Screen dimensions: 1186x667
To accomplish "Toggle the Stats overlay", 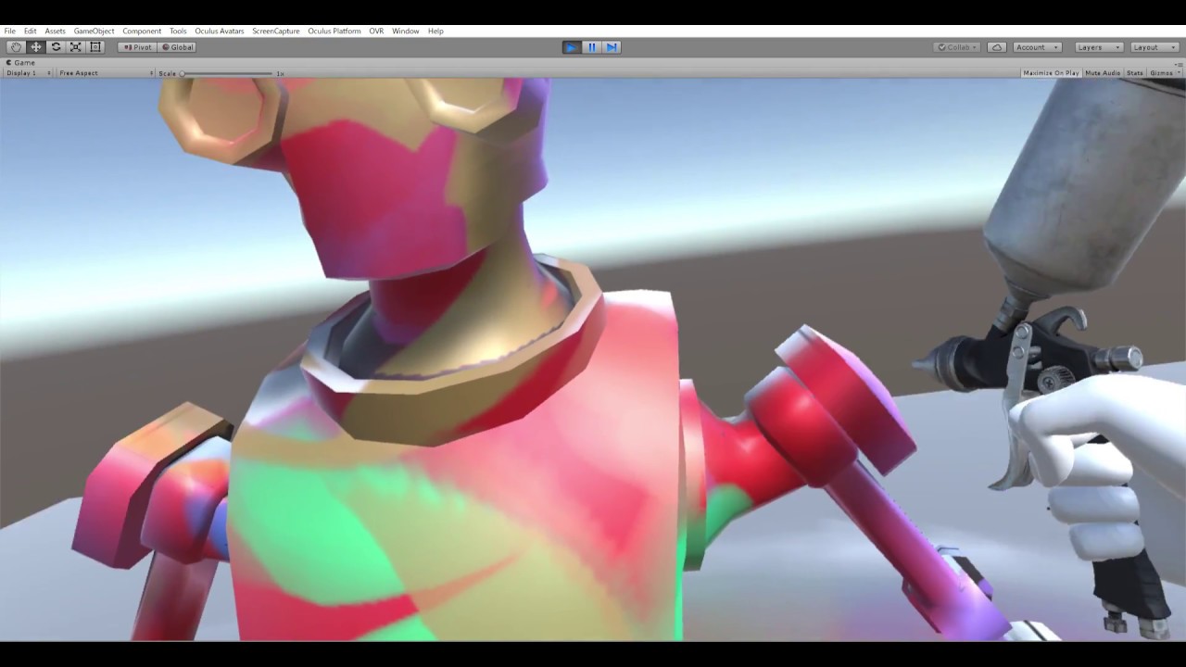I will (x=1135, y=73).
